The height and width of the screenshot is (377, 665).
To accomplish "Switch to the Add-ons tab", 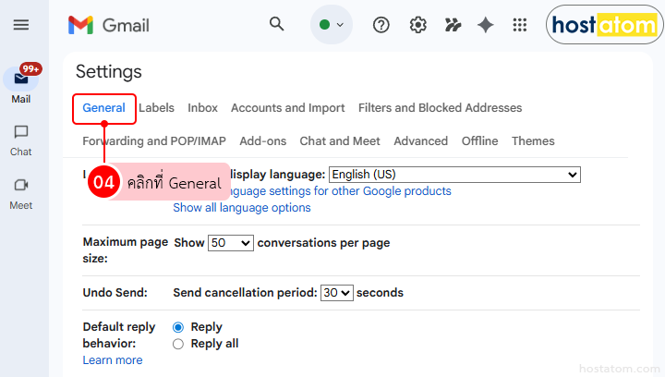I will [263, 141].
